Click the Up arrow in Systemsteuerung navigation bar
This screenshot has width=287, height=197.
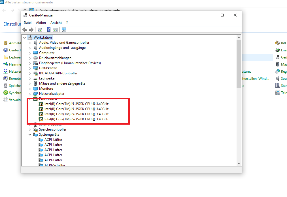(x=25, y=10)
